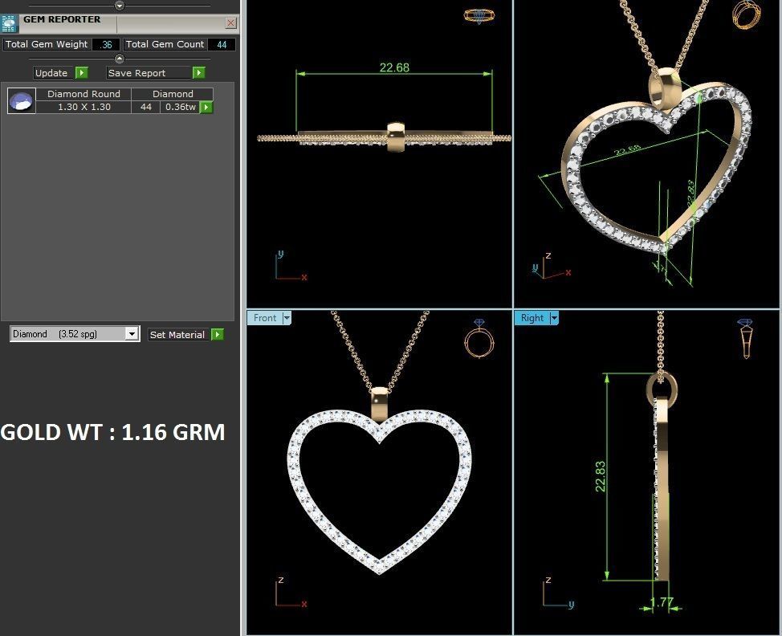Click the 44 gem count cell
This screenshot has height=636, width=782.
145,107
